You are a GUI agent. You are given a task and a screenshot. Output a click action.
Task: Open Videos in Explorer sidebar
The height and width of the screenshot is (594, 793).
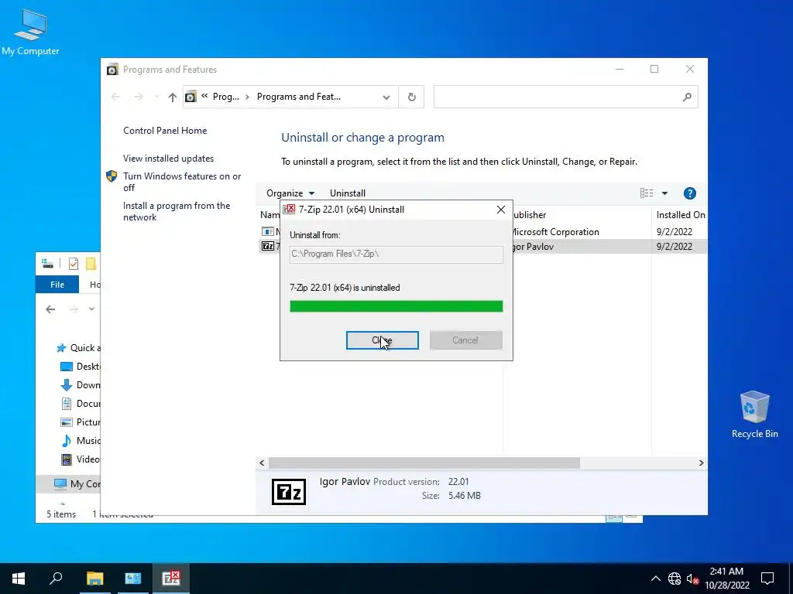(81, 459)
